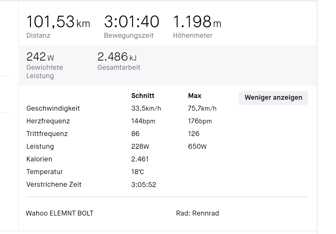Click the 2.461 calories value

coord(140,159)
